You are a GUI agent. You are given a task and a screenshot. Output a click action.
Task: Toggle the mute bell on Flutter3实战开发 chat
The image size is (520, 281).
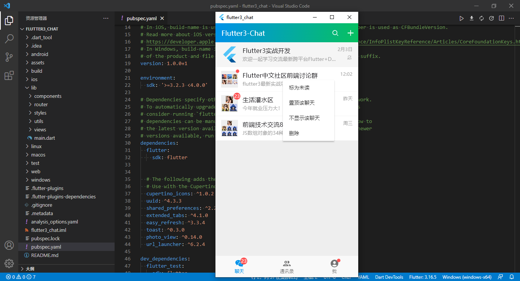[349, 57]
